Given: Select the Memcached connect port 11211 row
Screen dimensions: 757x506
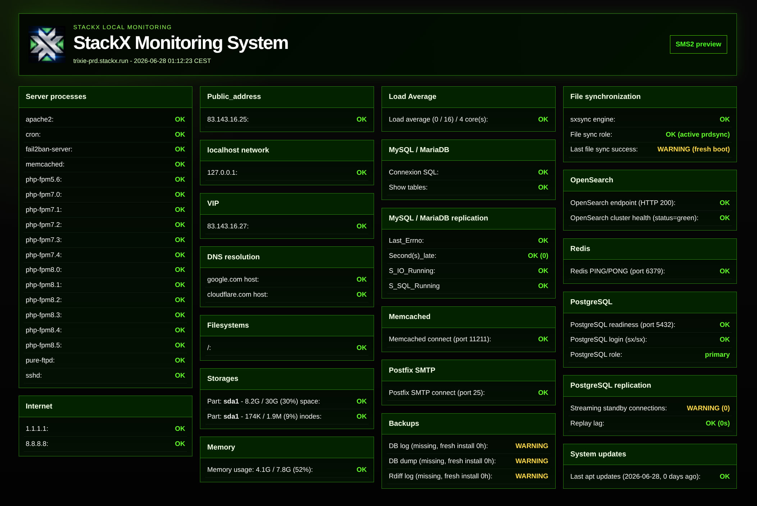Looking at the screenshot, I should tap(469, 339).
